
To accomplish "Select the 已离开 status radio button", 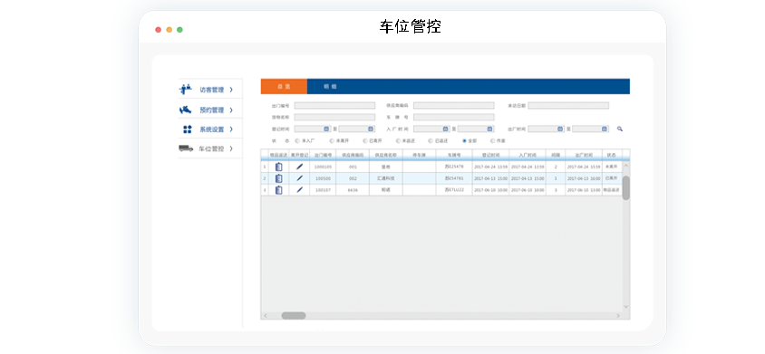I will pyautogui.click(x=365, y=140).
